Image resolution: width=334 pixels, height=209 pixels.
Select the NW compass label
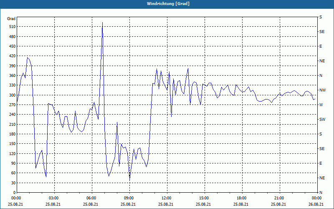pos(322,90)
